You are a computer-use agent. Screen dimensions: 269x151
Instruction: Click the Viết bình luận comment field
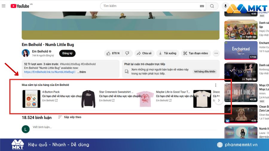(x=42, y=127)
